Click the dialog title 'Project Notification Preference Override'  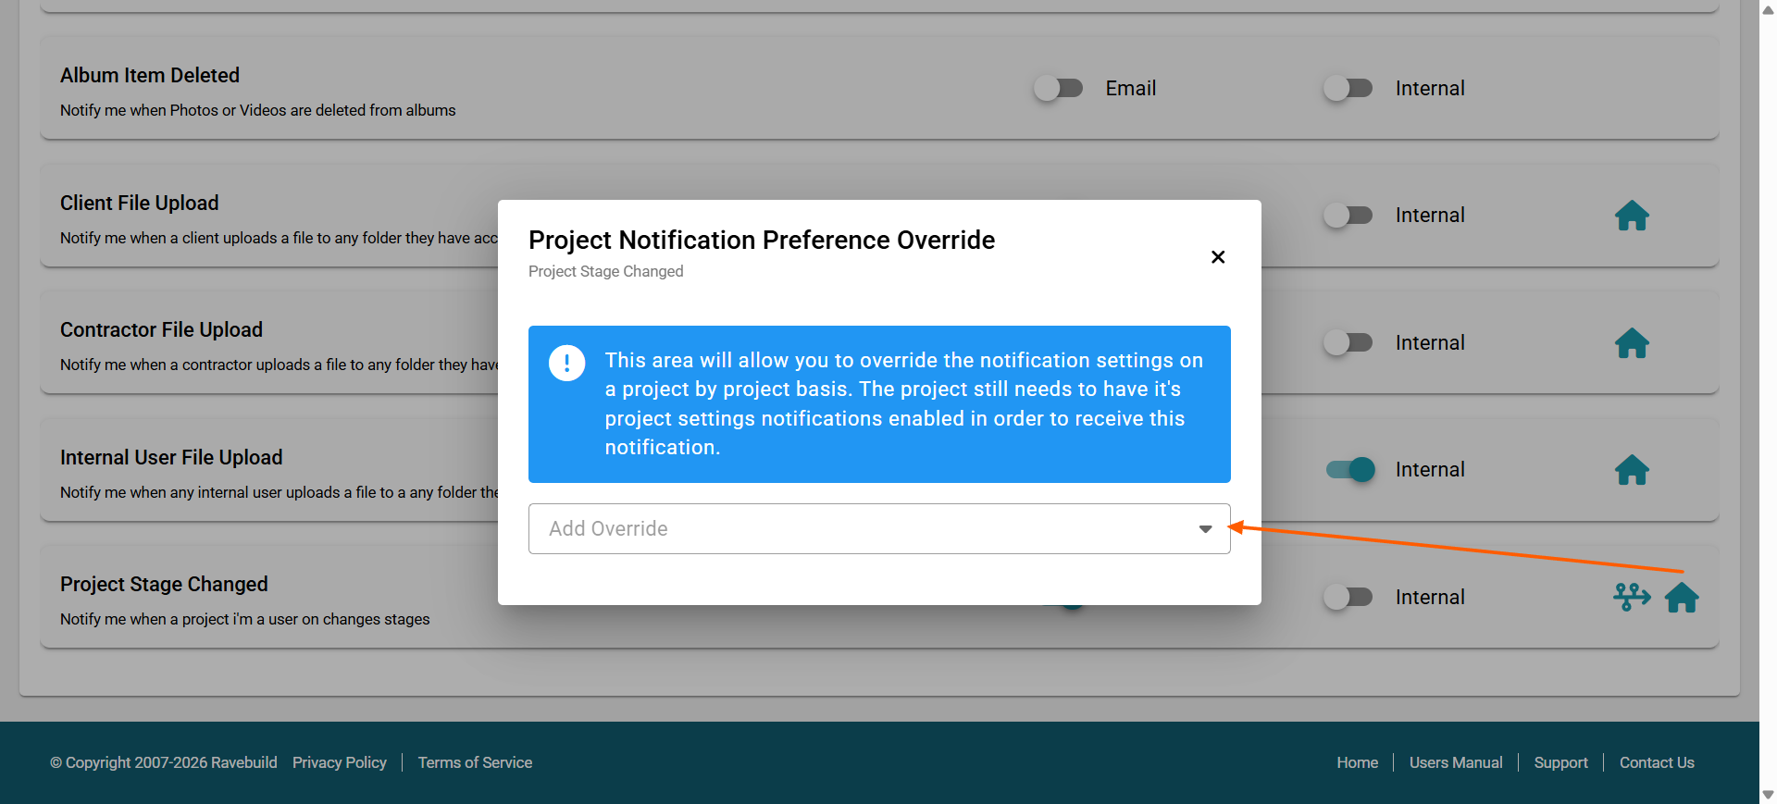762,240
